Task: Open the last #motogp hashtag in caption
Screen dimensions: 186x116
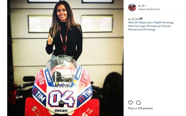Action: [x=150, y=30]
